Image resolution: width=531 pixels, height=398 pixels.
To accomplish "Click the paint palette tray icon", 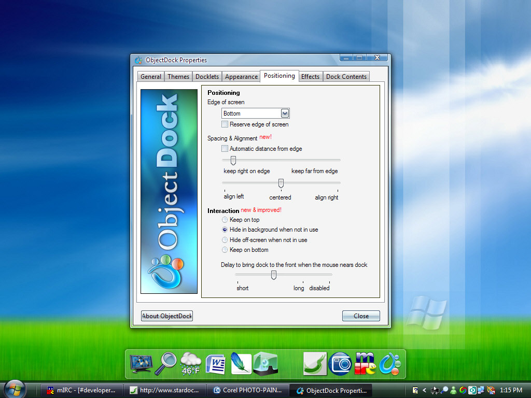I will click(491, 390).
